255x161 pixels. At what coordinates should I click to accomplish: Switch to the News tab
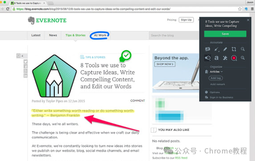53,35
